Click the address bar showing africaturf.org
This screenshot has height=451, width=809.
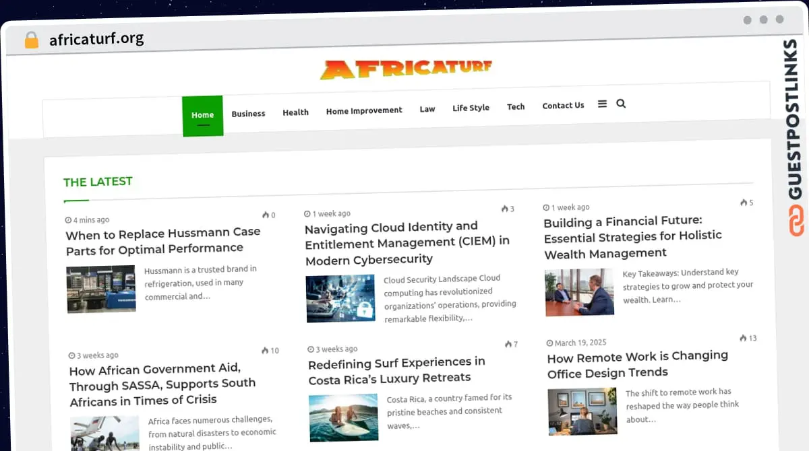coord(96,39)
